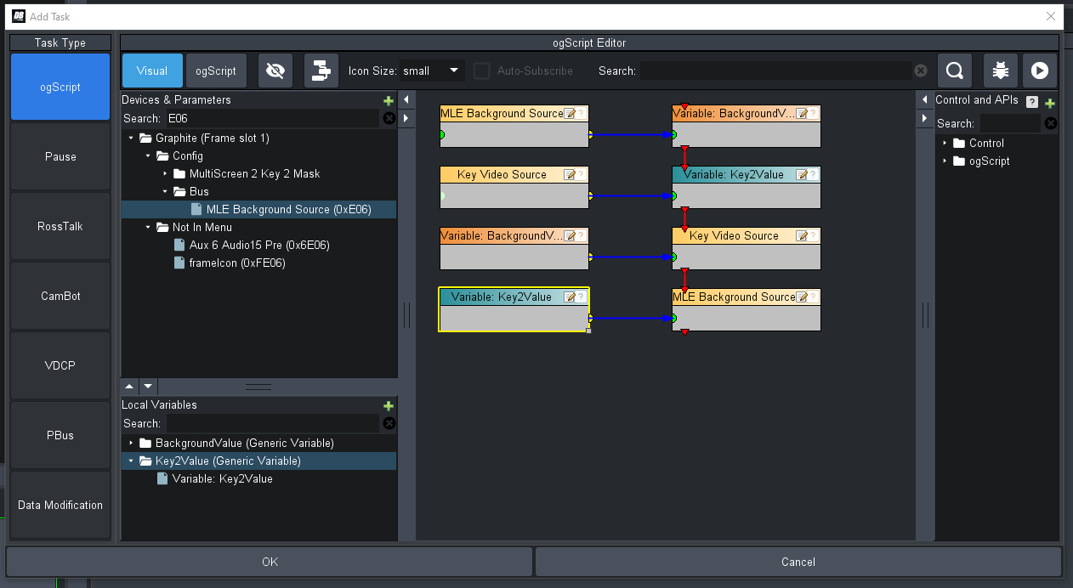The height and width of the screenshot is (588, 1073).
Task: Edit MLE Background Source node receiving Key2Value variable
Action: tap(802, 297)
